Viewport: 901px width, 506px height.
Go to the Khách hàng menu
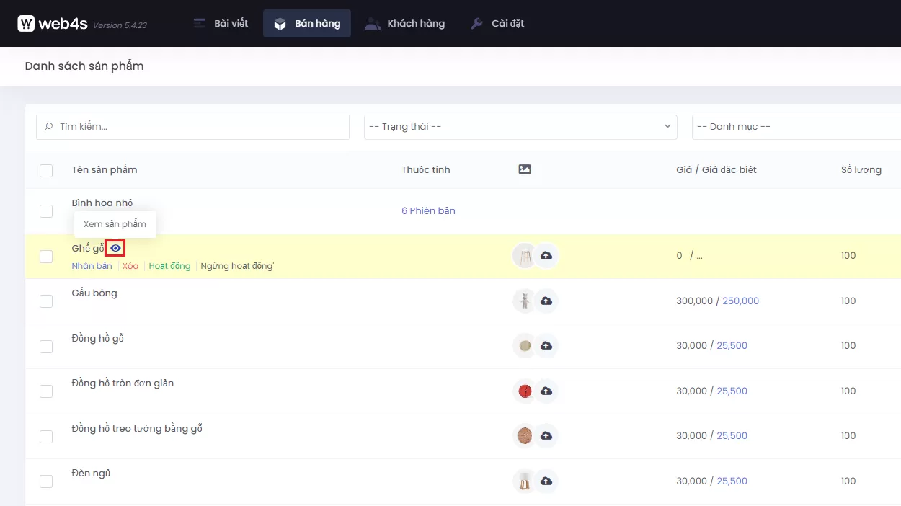click(x=405, y=24)
